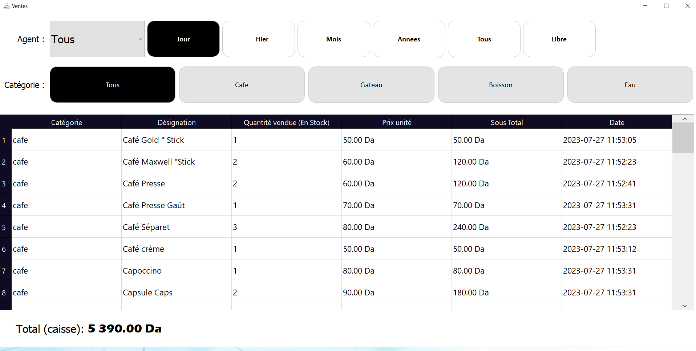Show the Gateau category sales

(x=371, y=85)
